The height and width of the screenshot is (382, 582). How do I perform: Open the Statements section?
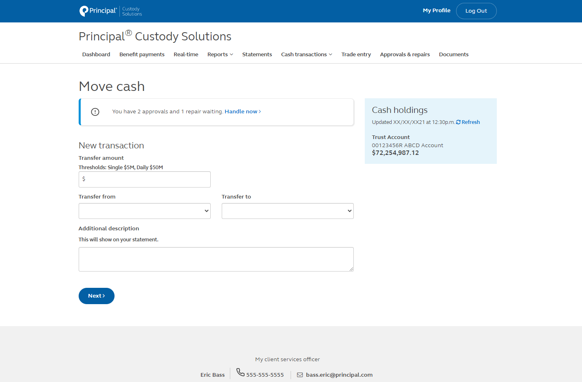pyautogui.click(x=257, y=54)
